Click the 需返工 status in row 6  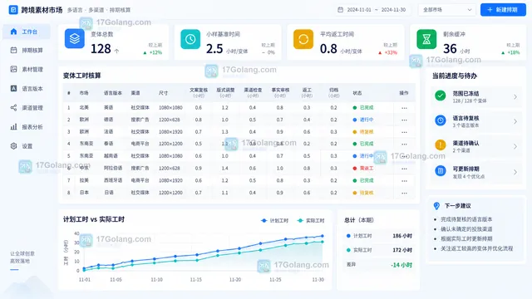point(363,168)
